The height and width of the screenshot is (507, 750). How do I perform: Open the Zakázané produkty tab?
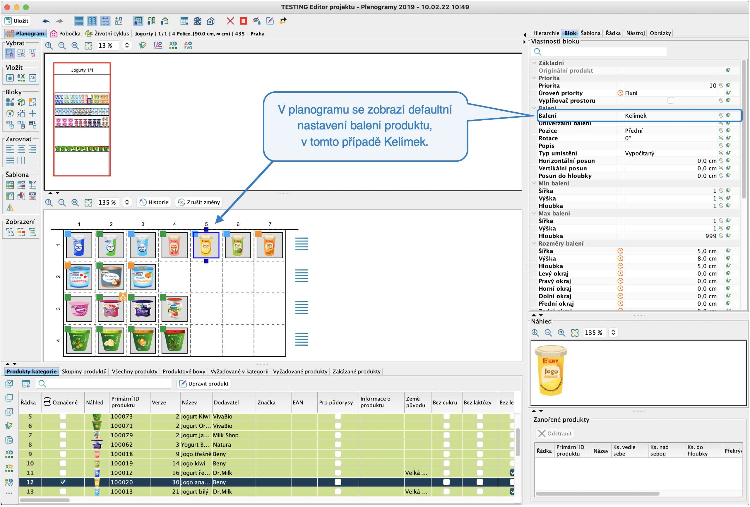(x=356, y=371)
